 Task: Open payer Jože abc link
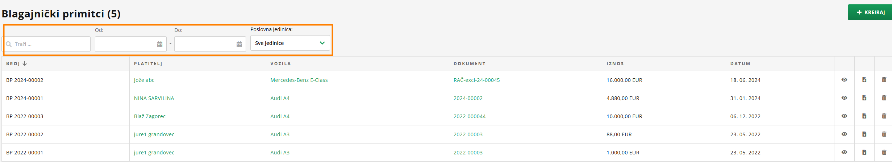coord(144,80)
